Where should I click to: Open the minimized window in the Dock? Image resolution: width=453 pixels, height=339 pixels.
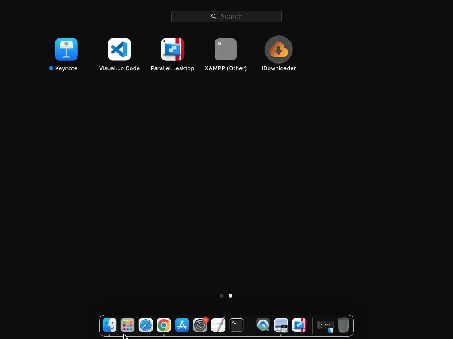[326, 326]
